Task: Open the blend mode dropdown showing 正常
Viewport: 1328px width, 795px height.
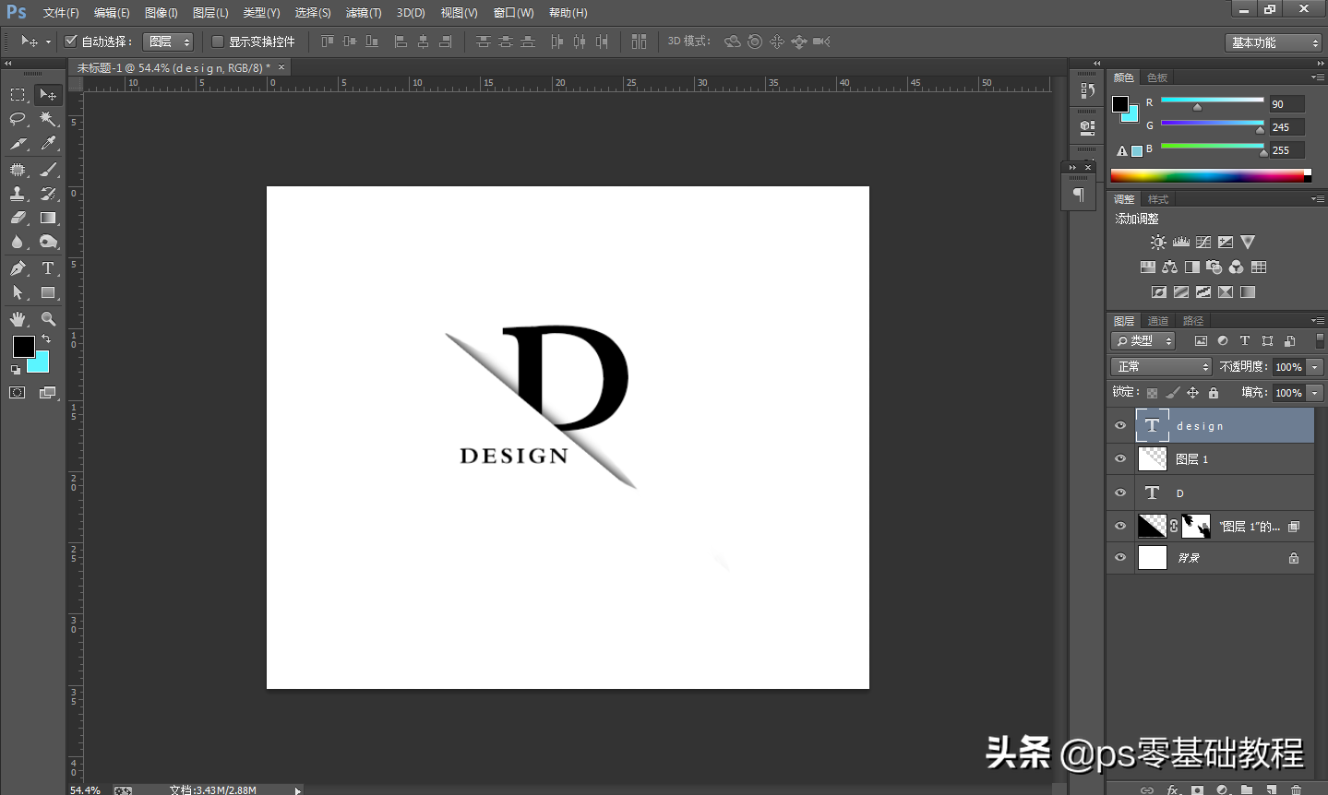Action: coord(1159,366)
